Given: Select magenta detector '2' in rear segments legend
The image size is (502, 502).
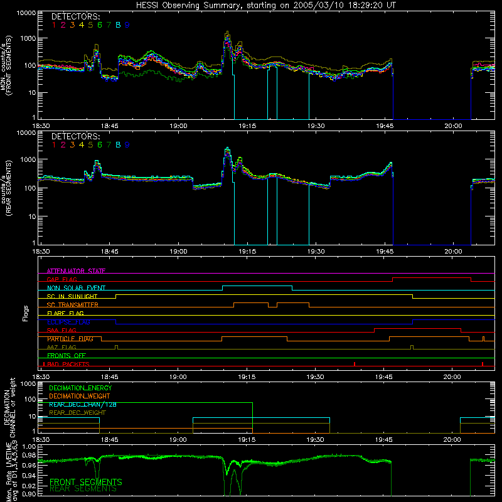Looking at the screenshot, I should click(x=63, y=145).
